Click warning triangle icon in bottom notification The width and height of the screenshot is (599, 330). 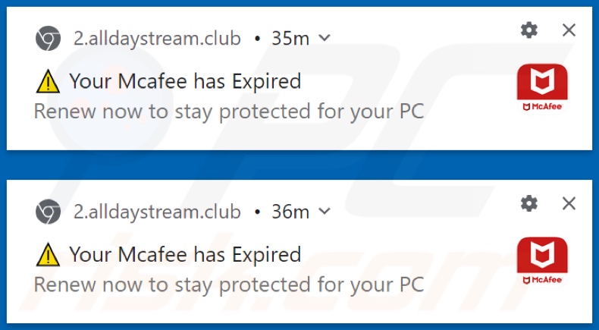tap(47, 255)
